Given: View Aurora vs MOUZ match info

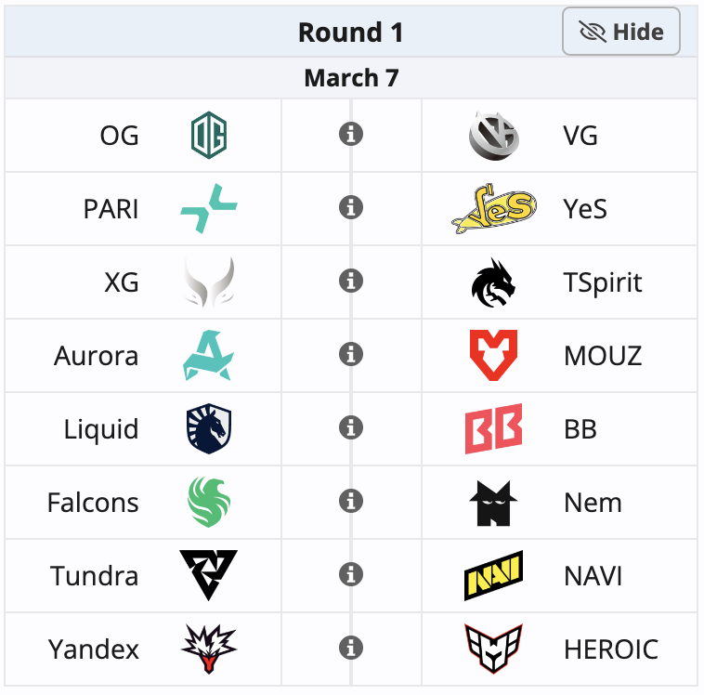Looking at the screenshot, I should [350, 354].
